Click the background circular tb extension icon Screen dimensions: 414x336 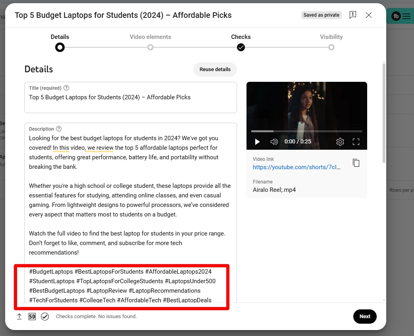coord(396,16)
